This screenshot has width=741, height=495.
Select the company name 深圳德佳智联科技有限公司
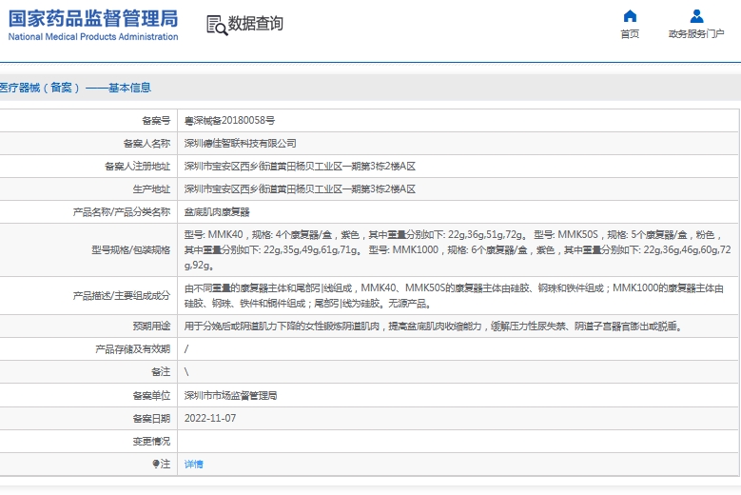240,143
